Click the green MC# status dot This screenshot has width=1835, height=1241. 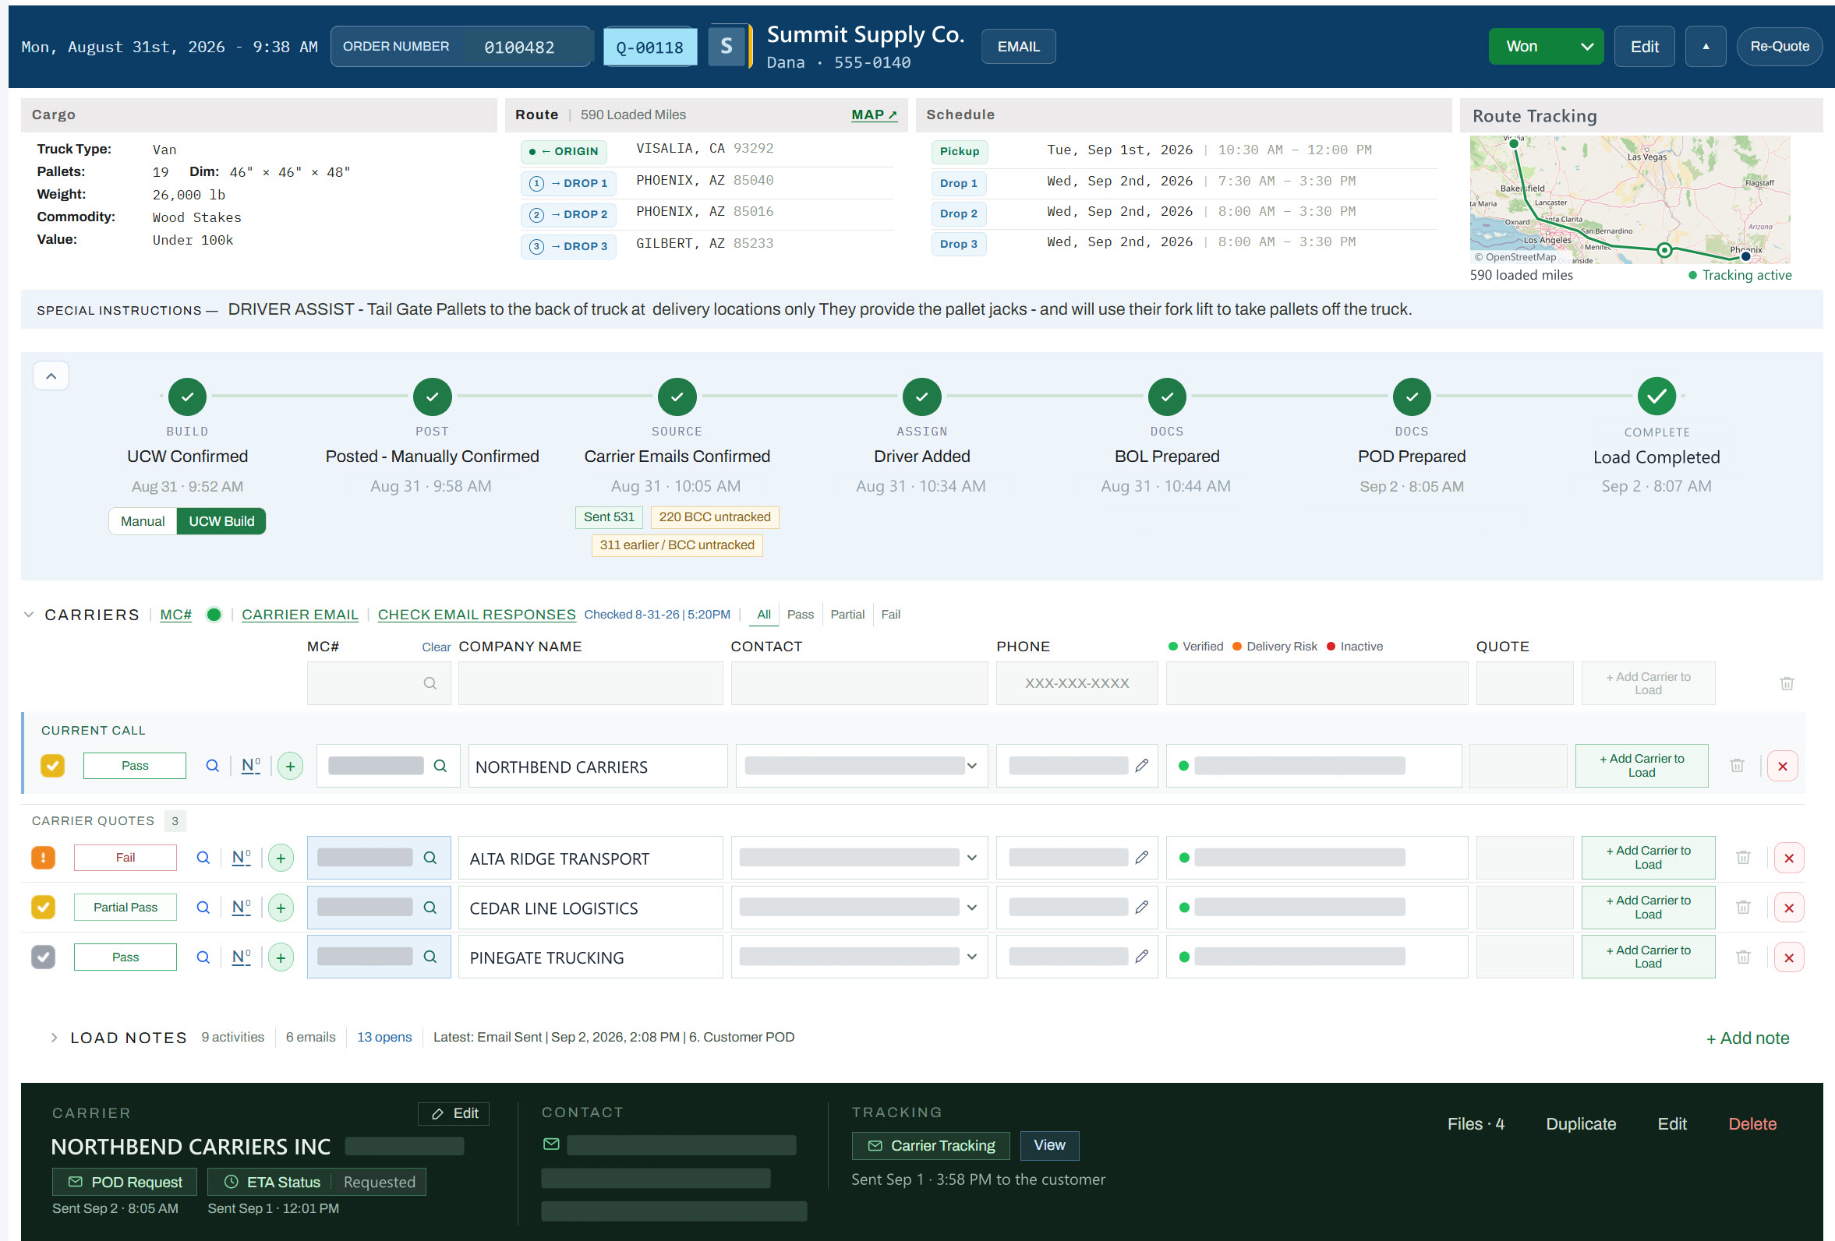(213, 615)
